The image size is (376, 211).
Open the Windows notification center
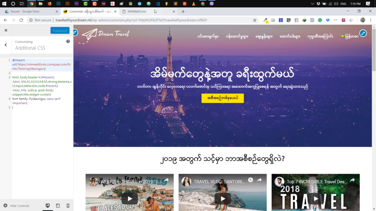click(x=368, y=4)
